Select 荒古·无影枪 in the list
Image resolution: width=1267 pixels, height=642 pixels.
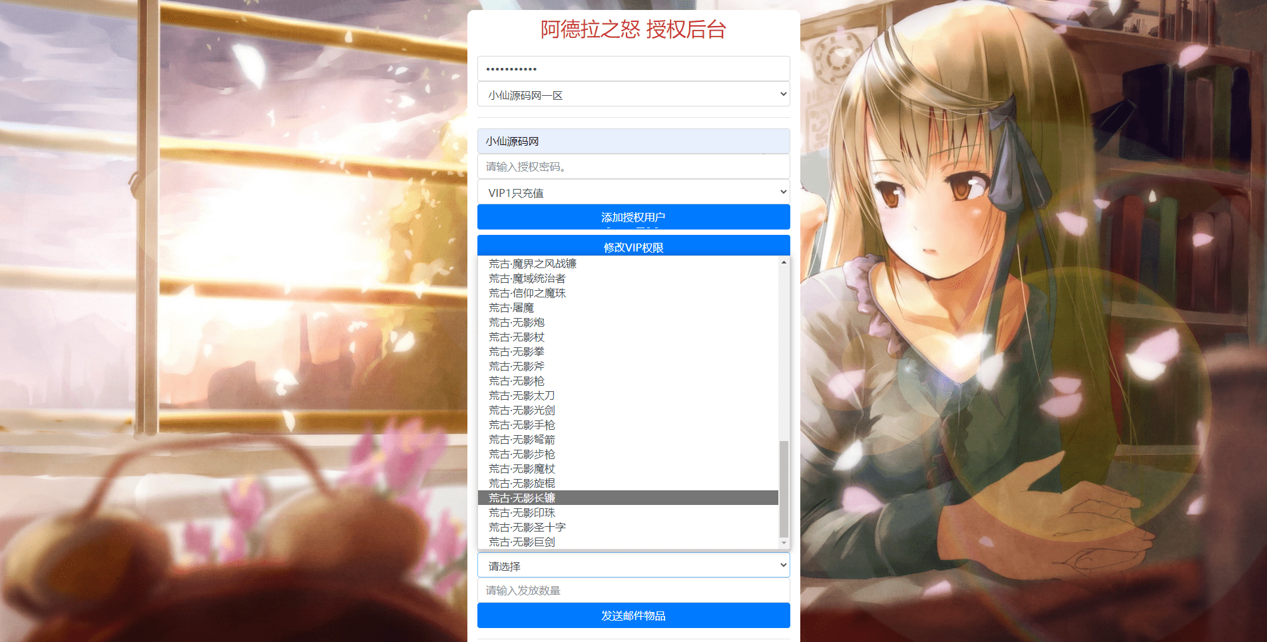tap(628, 381)
